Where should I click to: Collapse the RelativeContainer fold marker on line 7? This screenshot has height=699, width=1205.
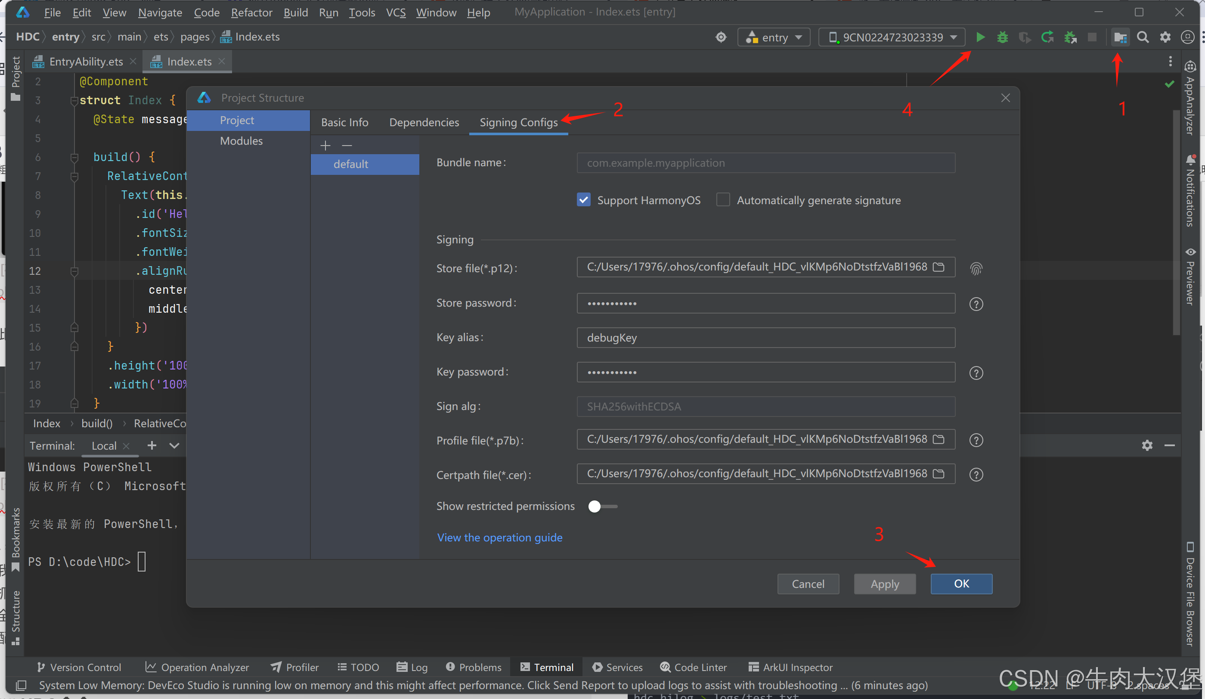(x=74, y=177)
